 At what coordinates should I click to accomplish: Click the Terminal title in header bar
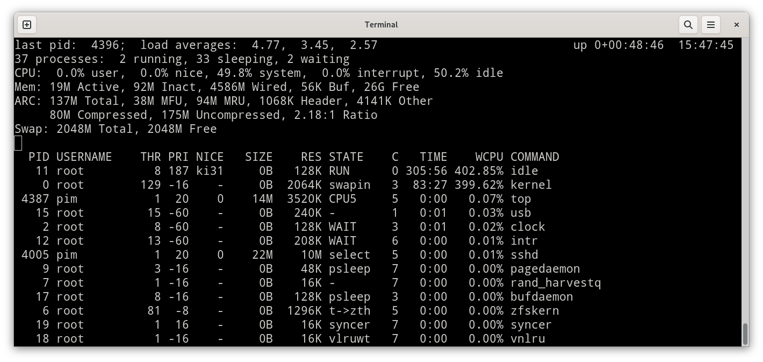[381, 25]
